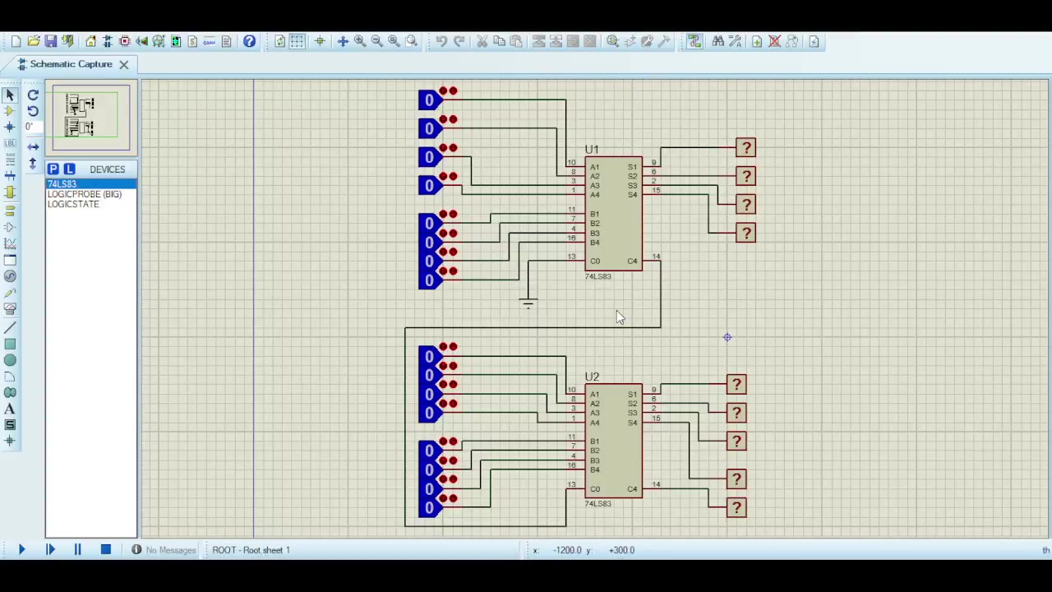Toggle the topmost logic state input of U1
Image resolution: width=1052 pixels, height=592 pixels.
click(x=428, y=100)
